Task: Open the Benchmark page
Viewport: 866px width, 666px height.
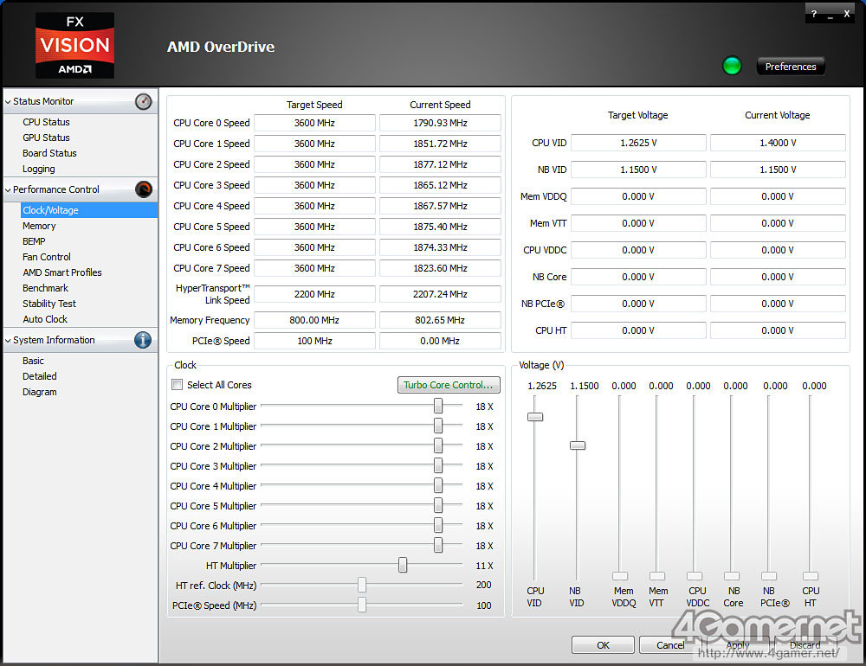Action: [45, 288]
